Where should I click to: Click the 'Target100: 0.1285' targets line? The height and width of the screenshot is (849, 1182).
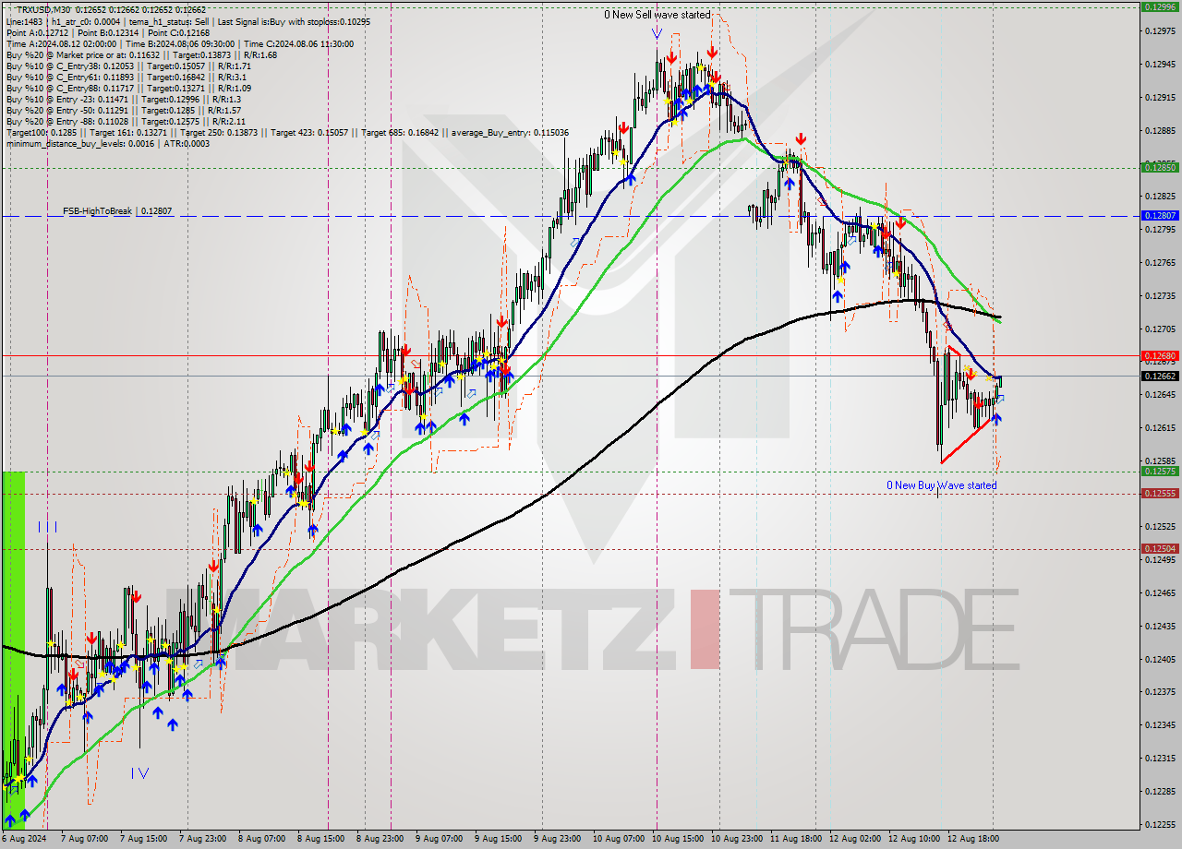[287, 132]
